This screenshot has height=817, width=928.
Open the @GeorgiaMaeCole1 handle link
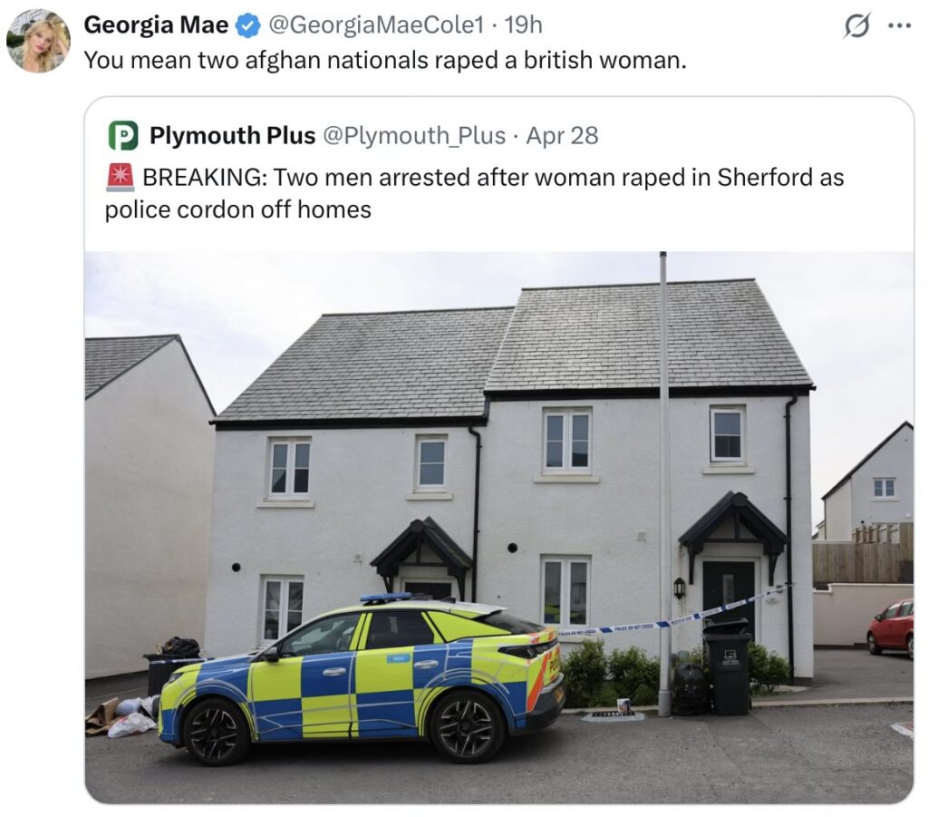pos(376,24)
